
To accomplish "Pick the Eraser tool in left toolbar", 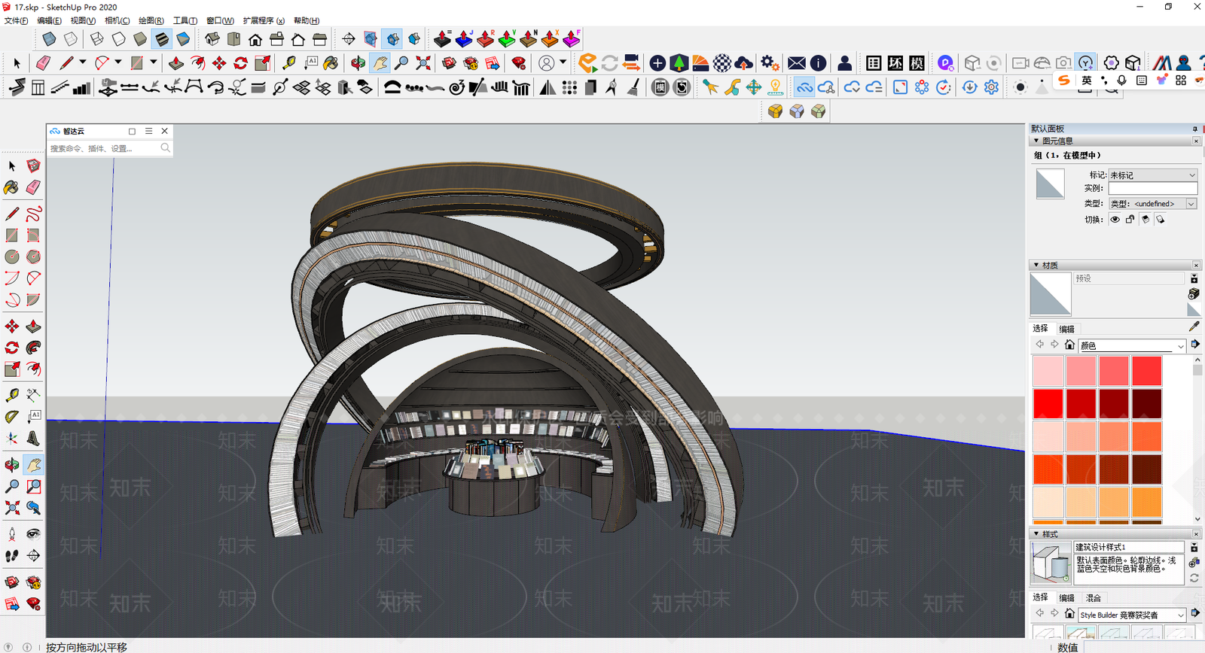I will (x=33, y=187).
